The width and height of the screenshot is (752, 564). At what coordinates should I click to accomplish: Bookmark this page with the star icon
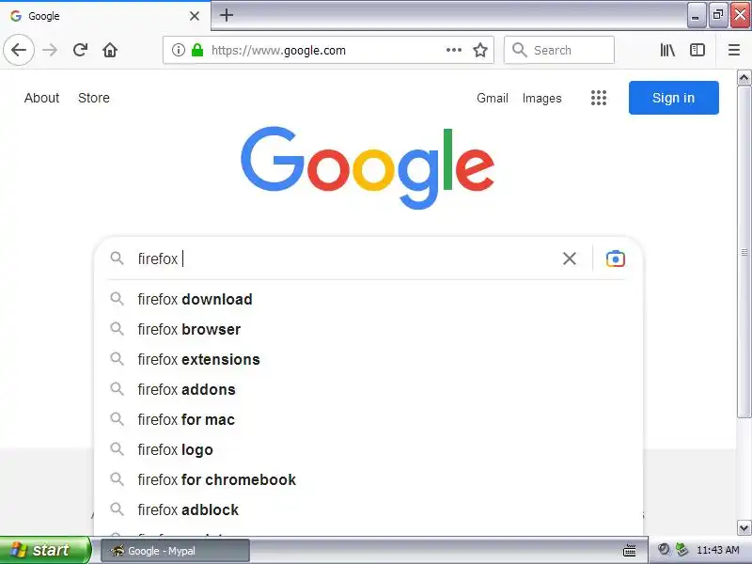pyautogui.click(x=480, y=51)
